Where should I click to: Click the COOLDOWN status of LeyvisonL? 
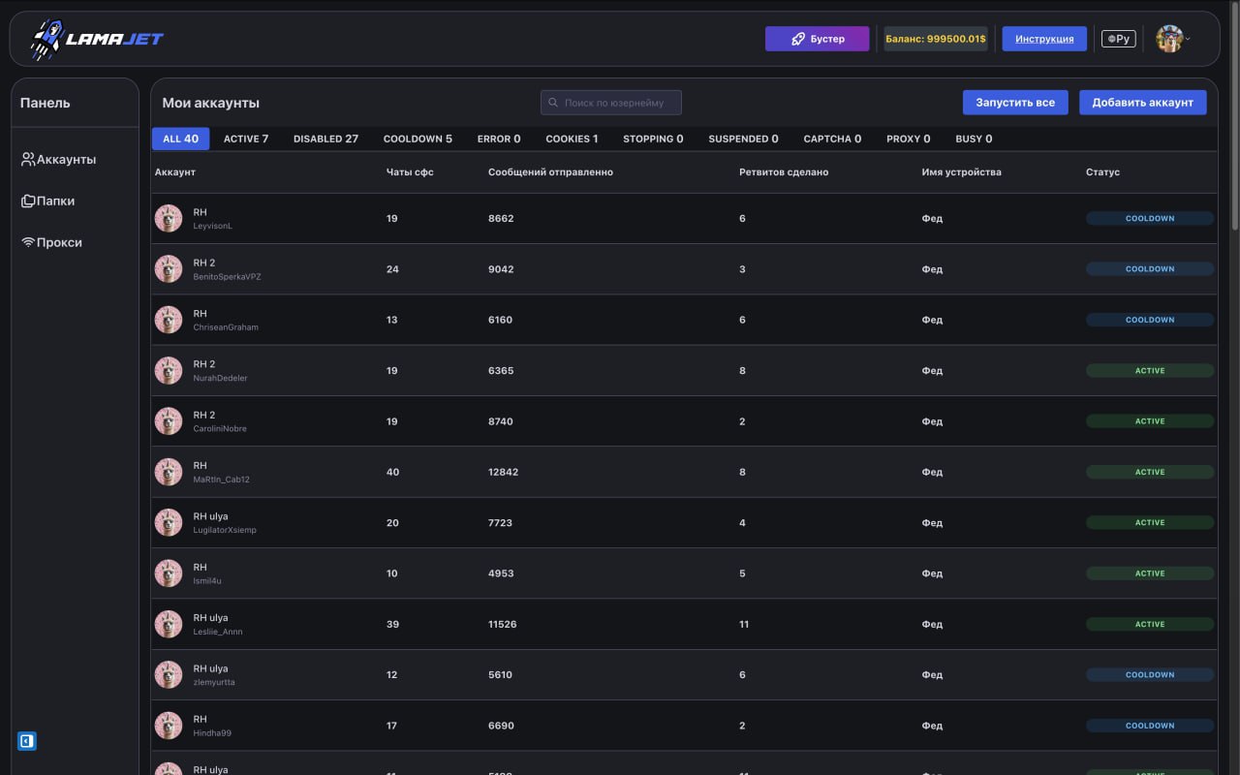1150,218
